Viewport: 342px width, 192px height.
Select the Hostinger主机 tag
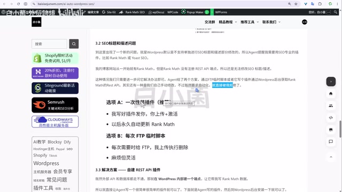44,149
